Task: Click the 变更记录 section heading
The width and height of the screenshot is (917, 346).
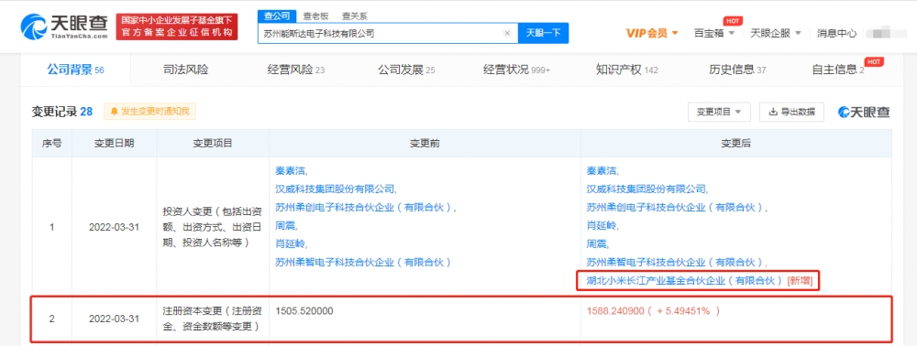Action: (62, 112)
